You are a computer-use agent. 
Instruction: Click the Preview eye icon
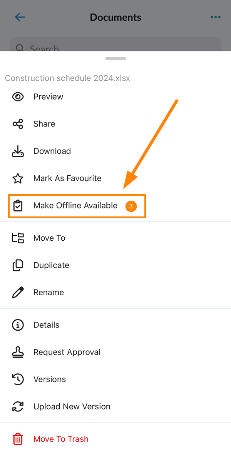click(18, 97)
